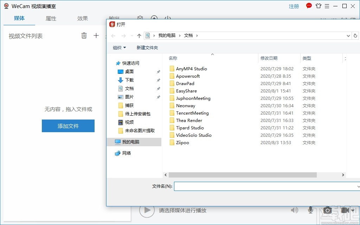Click 我的电脑 in the address bar
360x225 pixels.
tap(167, 36)
